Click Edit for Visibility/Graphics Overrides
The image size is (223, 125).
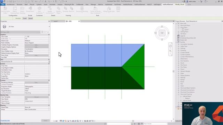pos(36,45)
